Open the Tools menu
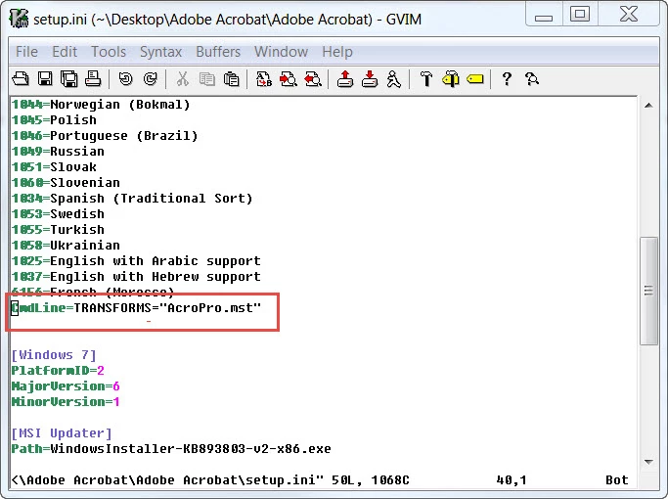Image resolution: width=668 pixels, height=499 pixels. click(109, 52)
